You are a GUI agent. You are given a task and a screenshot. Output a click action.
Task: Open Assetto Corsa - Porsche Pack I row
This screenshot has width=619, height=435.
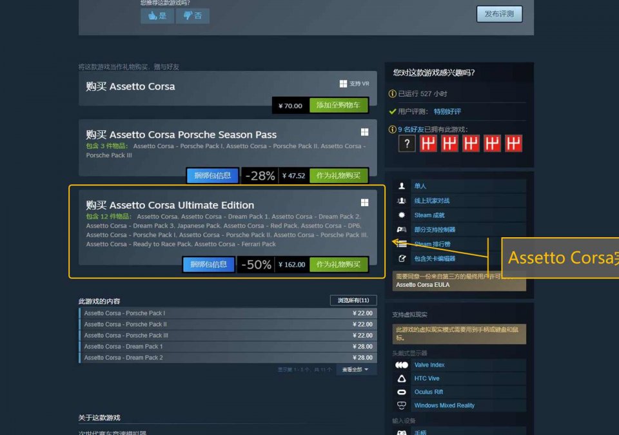point(228,313)
